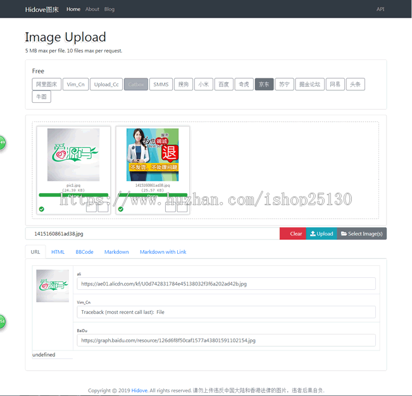
Task: Toggle the Vim_Cn host
Action: (x=76, y=84)
